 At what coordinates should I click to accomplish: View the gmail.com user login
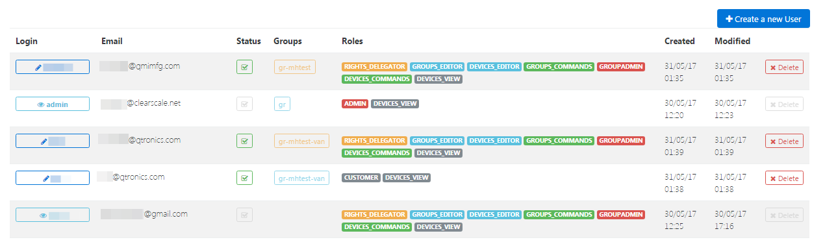coord(53,215)
